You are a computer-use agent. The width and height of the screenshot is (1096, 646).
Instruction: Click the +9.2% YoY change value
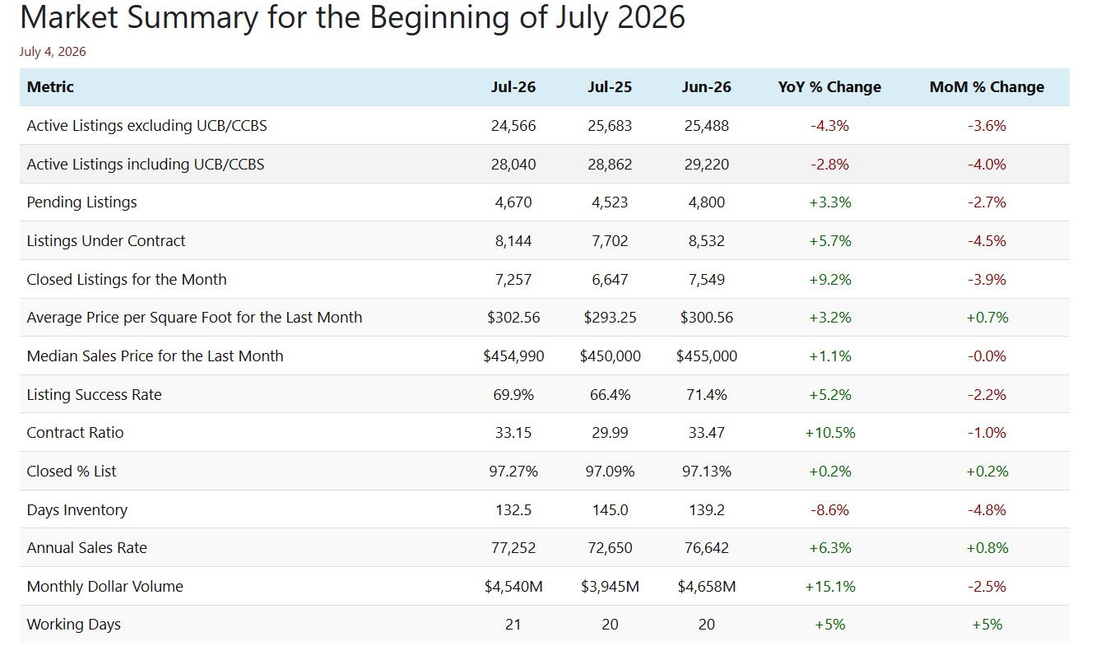[x=829, y=280]
